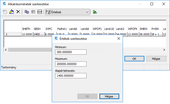The height and width of the screenshot is (104, 170).
Task: Close the Alkatrészméretek szerkesztése window
Action: click(x=164, y=4)
